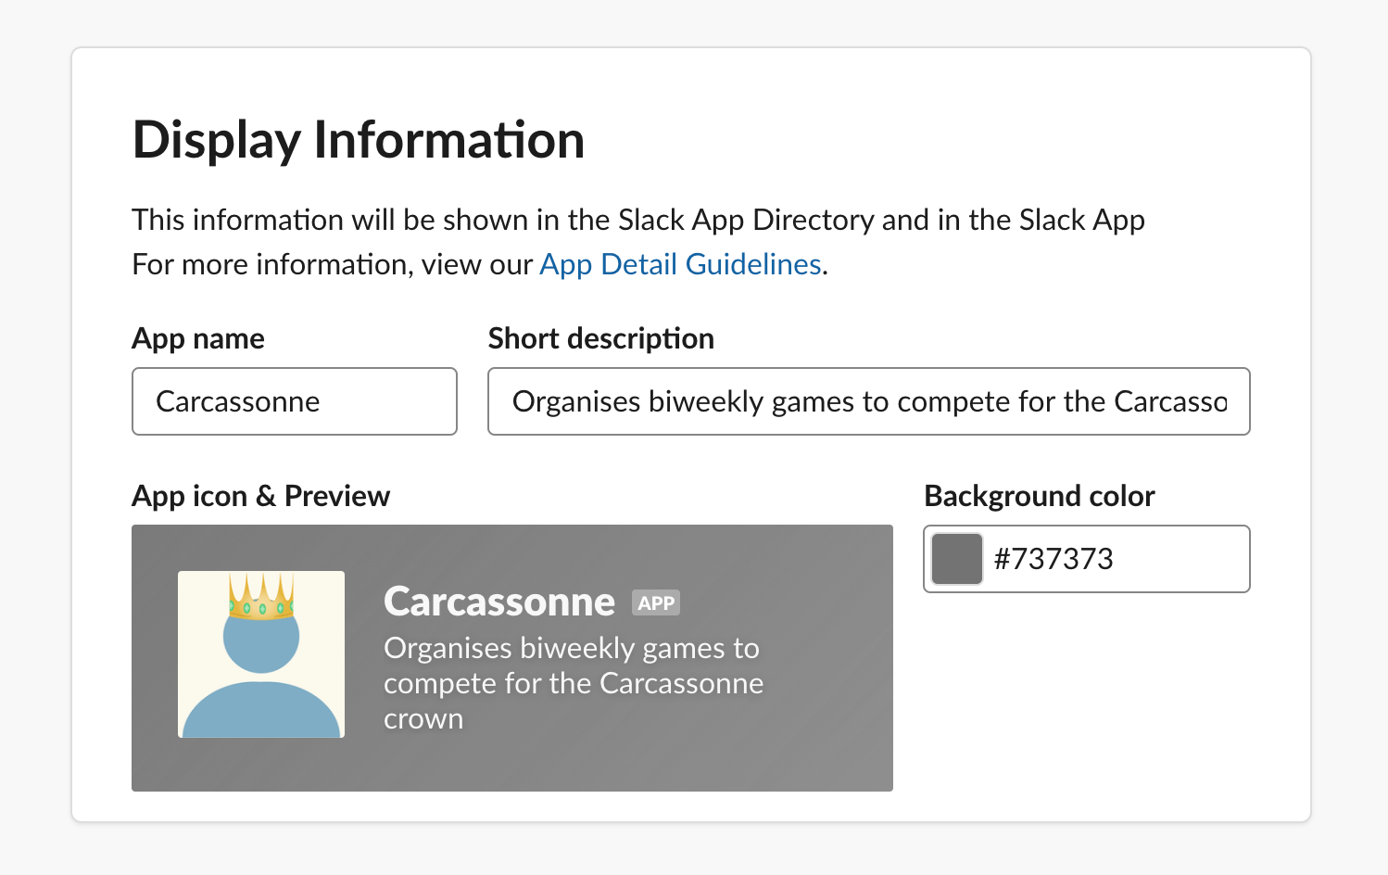Click the blue avatar shoulders in icon
The height and width of the screenshot is (875, 1388).
click(261, 712)
